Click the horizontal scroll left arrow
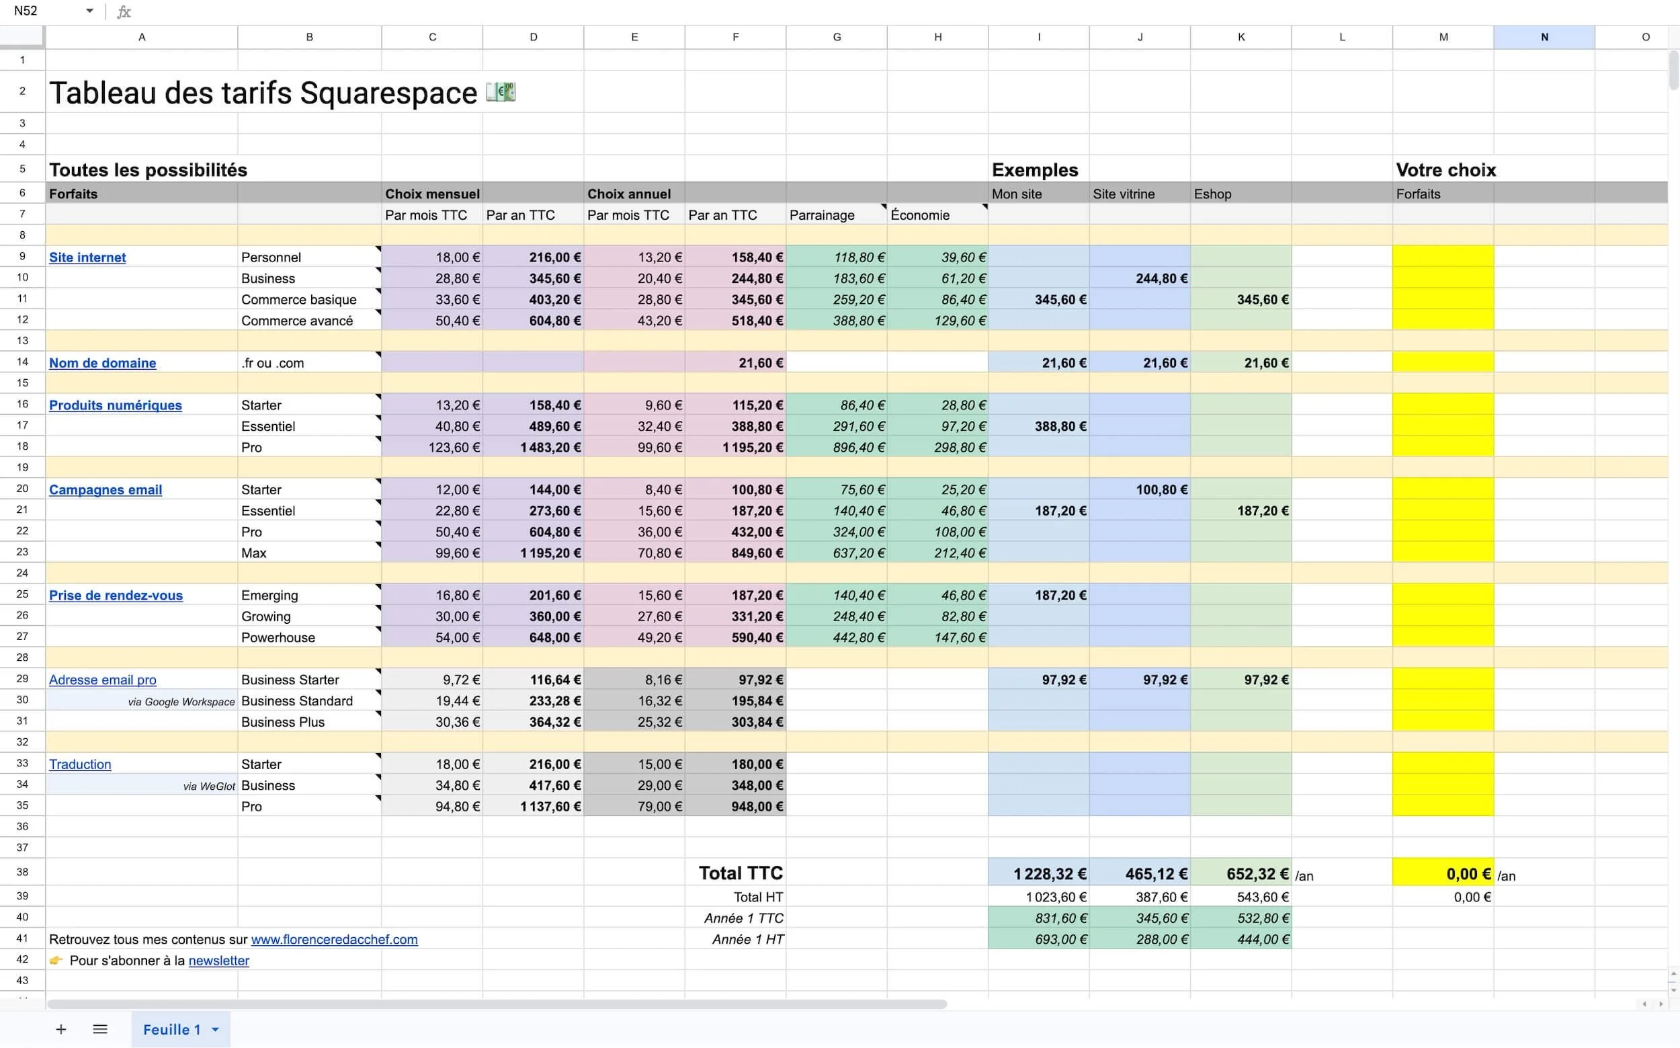1680x1048 pixels. tap(1644, 1004)
